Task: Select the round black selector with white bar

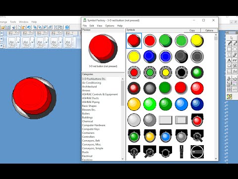Action: tap(197, 152)
